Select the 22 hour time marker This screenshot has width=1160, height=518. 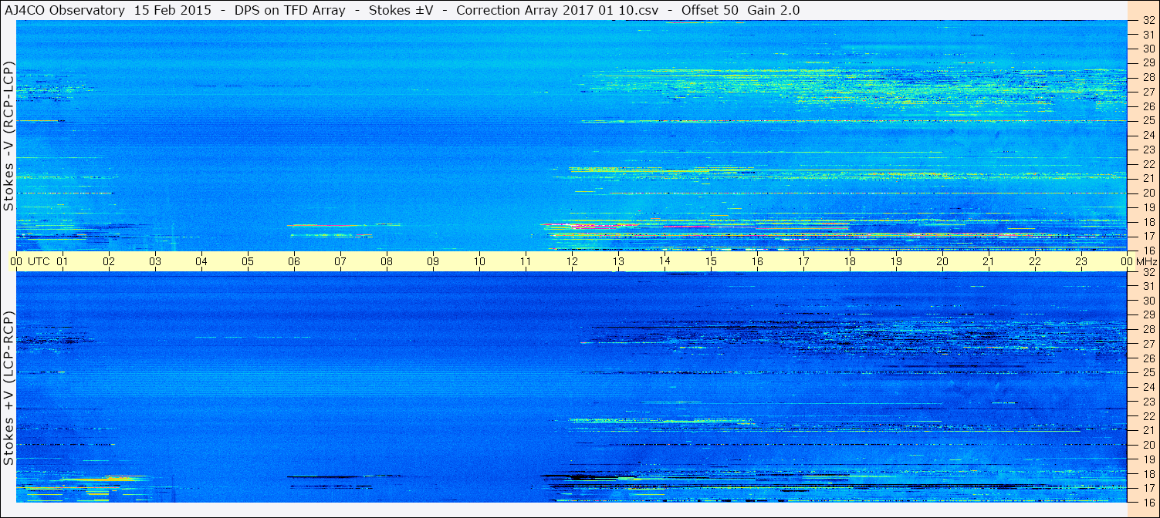click(x=1035, y=261)
